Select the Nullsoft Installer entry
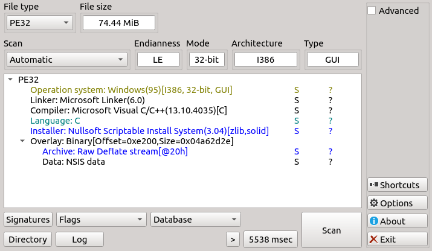 [149, 131]
